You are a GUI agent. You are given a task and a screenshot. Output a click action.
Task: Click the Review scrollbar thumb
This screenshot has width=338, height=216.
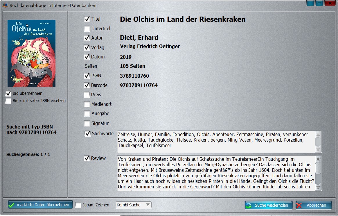click(318, 168)
